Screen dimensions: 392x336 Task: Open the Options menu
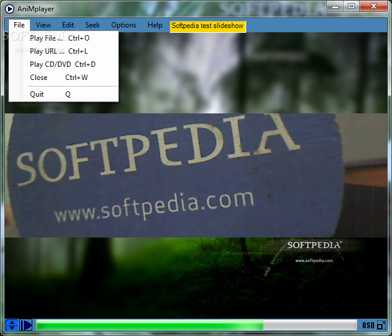point(124,25)
